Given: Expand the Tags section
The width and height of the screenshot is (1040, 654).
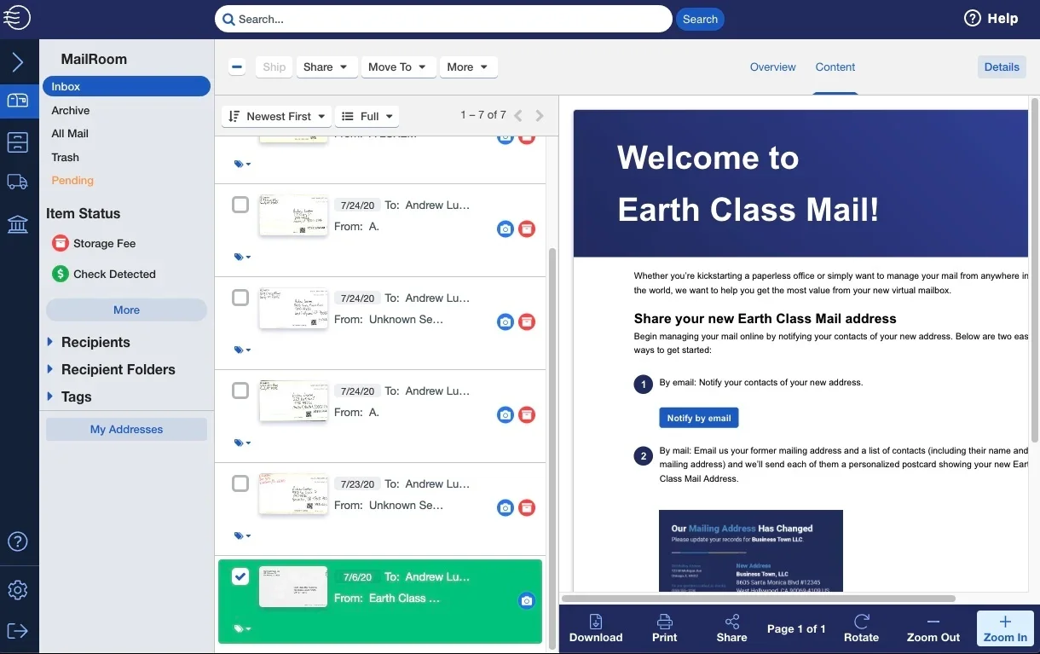Looking at the screenshot, I should pyautogui.click(x=69, y=396).
